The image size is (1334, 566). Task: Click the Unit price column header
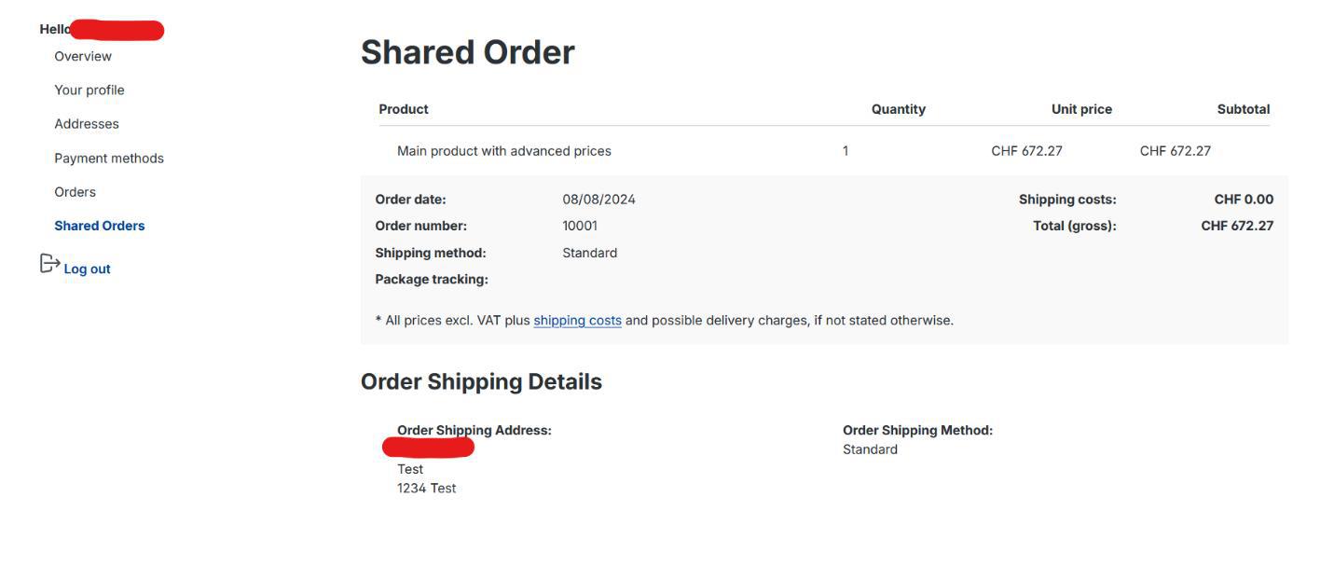(x=1081, y=109)
